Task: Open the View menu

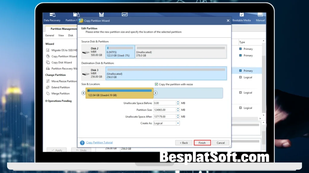Action: [61, 35]
